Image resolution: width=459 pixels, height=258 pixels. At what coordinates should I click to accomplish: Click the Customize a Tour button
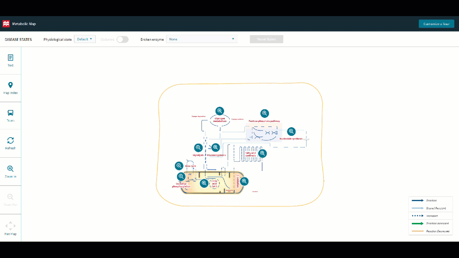click(436, 24)
